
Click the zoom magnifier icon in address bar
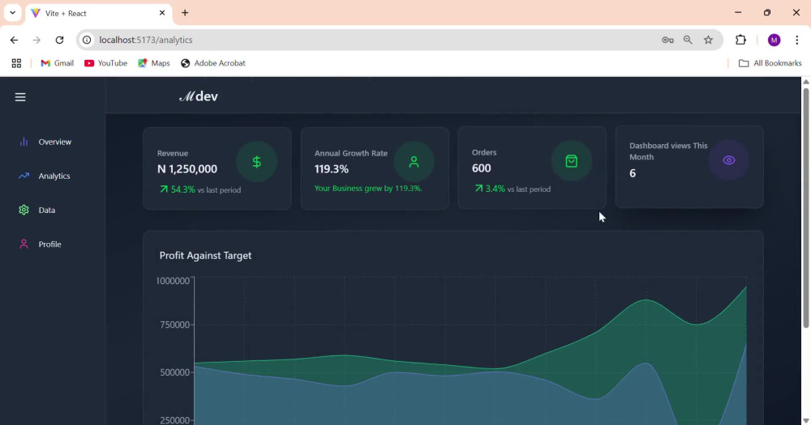(x=688, y=40)
